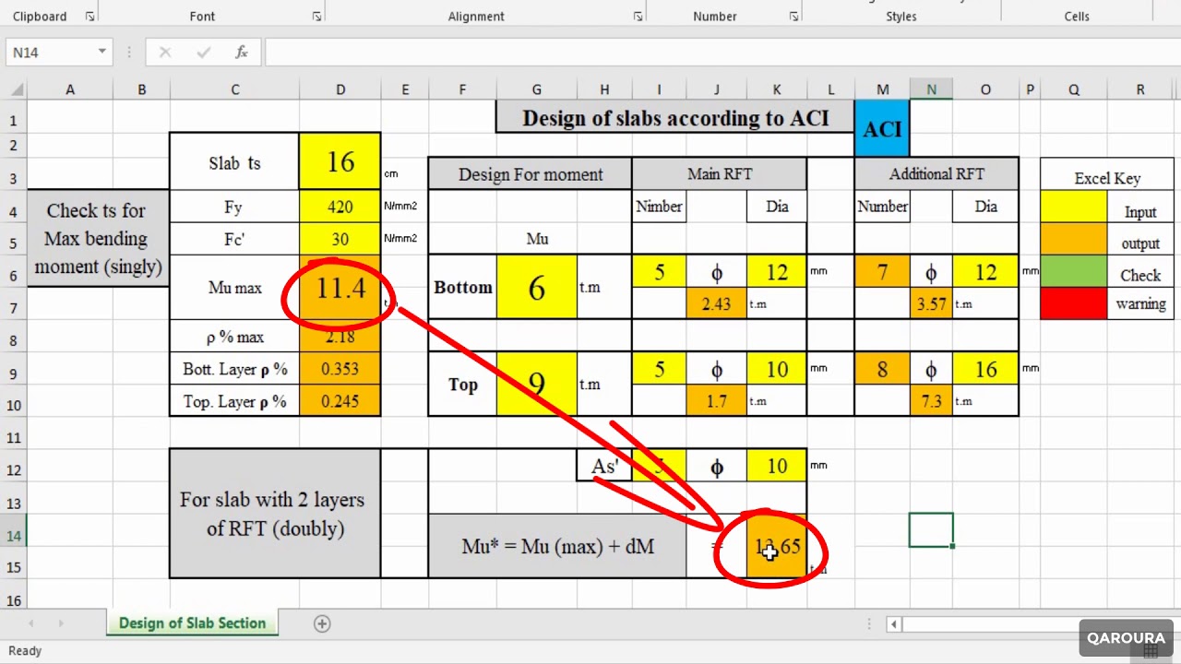Click the cell showing 7.3
This screenshot has height=664, width=1181.
click(x=931, y=401)
